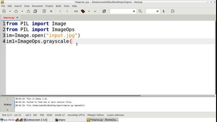Click 'encoding: UTF-8' in the status bar
Image resolution: width=217 pixels, height=122 pixels.
coord(76,115)
